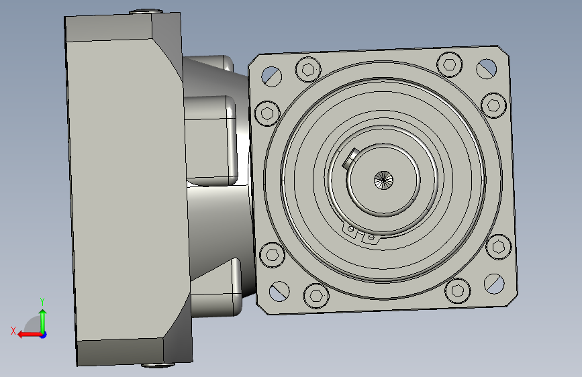This screenshot has width=582, height=377.
Task: Select the center drill hole of the shaft
Action: tap(383, 180)
